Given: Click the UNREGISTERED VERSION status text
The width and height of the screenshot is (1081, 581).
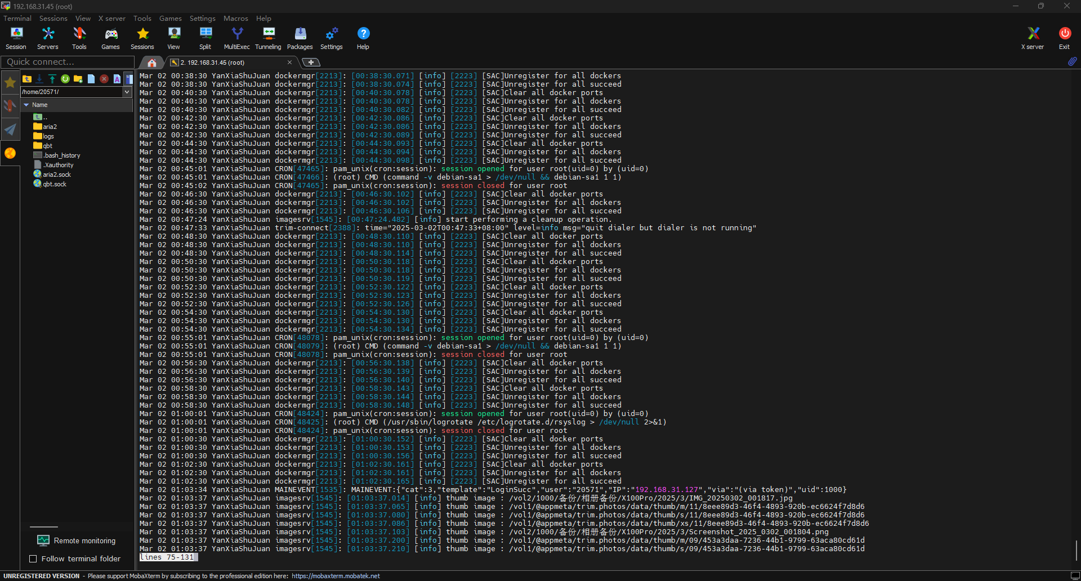Looking at the screenshot, I should pos(42,576).
